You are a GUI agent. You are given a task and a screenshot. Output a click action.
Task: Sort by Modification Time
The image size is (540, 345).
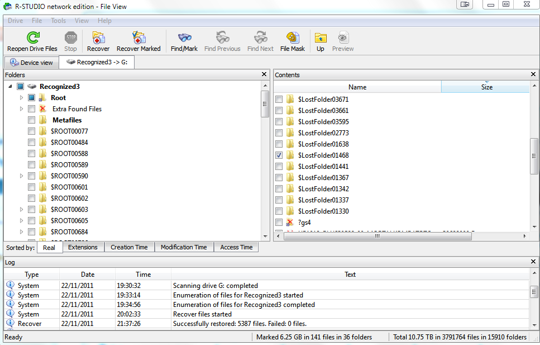click(x=184, y=247)
